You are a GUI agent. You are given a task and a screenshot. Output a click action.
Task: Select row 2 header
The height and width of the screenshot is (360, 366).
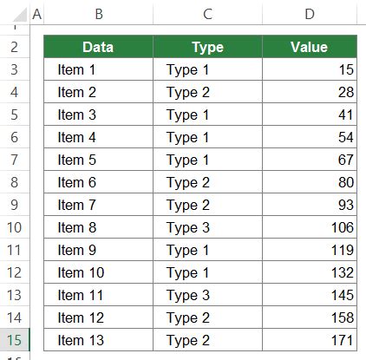[x=15, y=47]
